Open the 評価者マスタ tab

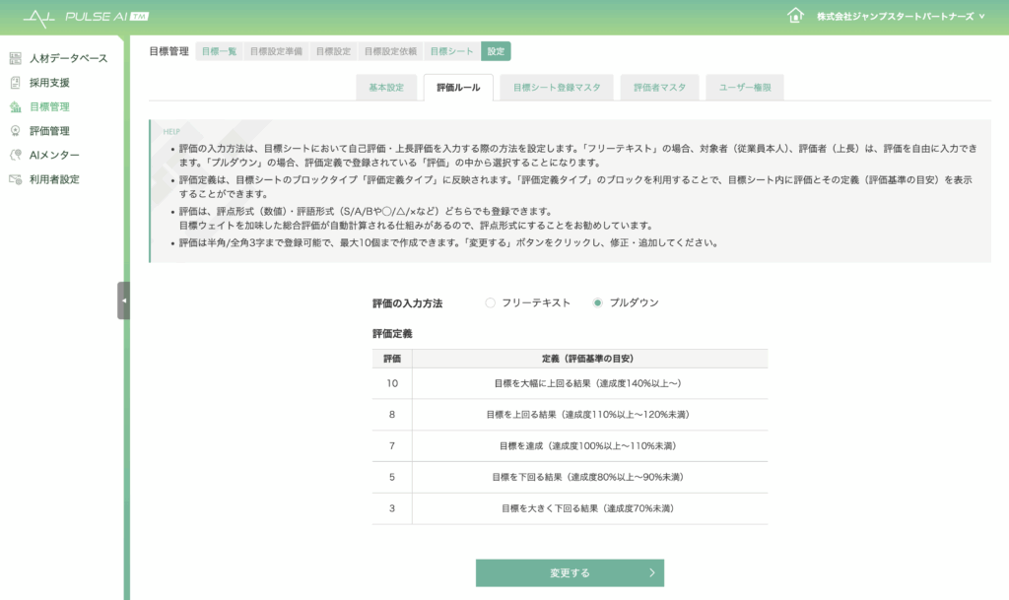(659, 88)
